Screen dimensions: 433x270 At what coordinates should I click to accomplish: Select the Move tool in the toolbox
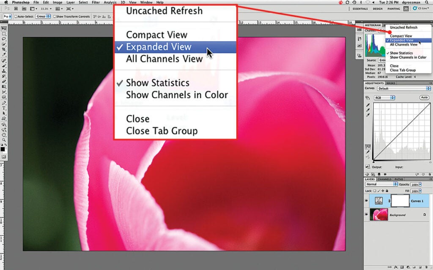tap(4, 29)
